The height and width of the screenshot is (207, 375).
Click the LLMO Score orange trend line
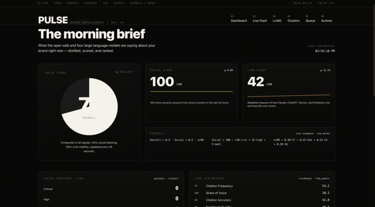[x=288, y=96]
